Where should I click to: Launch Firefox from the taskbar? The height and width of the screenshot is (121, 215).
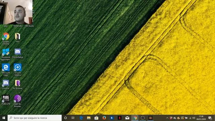point(104,118)
